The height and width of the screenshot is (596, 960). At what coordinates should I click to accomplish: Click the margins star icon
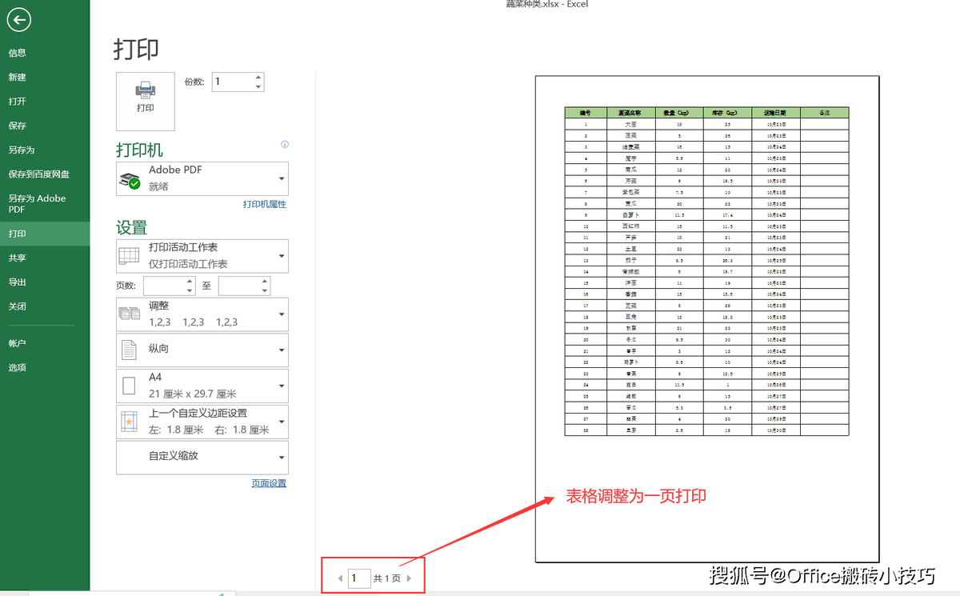pyautogui.click(x=129, y=422)
